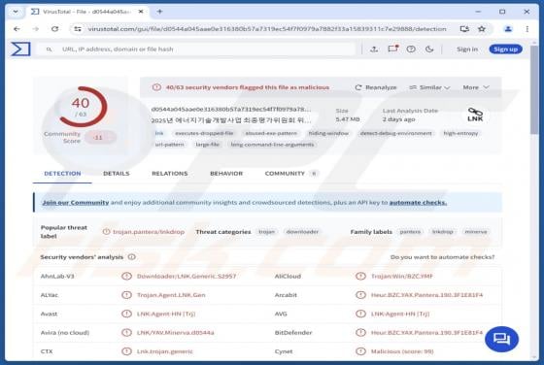
Task: Toggle dark mode with the moon icon
Action: 429,50
